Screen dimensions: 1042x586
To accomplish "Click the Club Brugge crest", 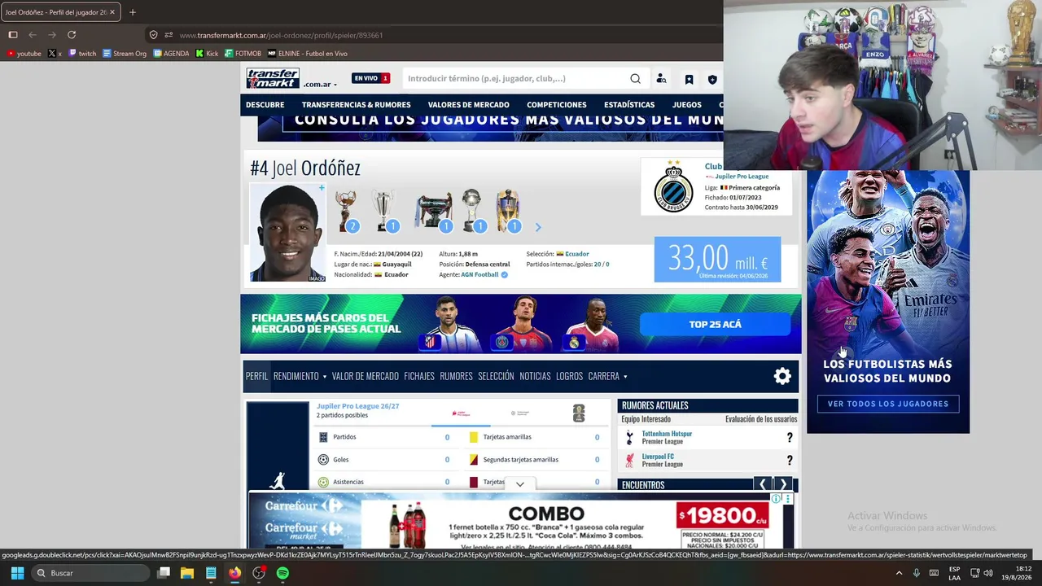I will (x=673, y=186).
